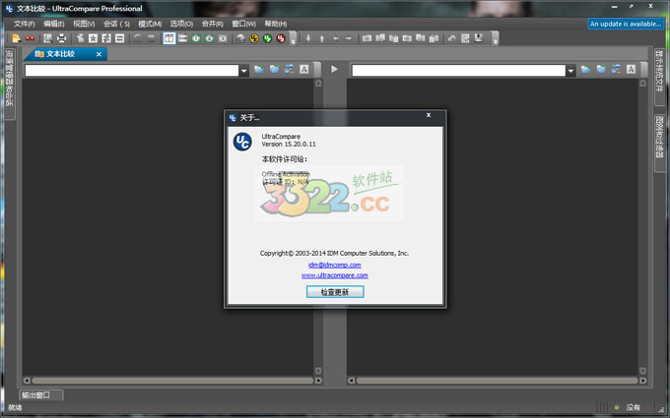Click the right pane horizontal scrollbar

coord(498,381)
